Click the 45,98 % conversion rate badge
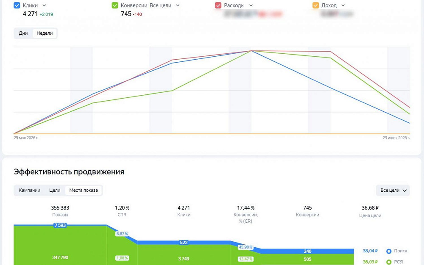 point(245,247)
